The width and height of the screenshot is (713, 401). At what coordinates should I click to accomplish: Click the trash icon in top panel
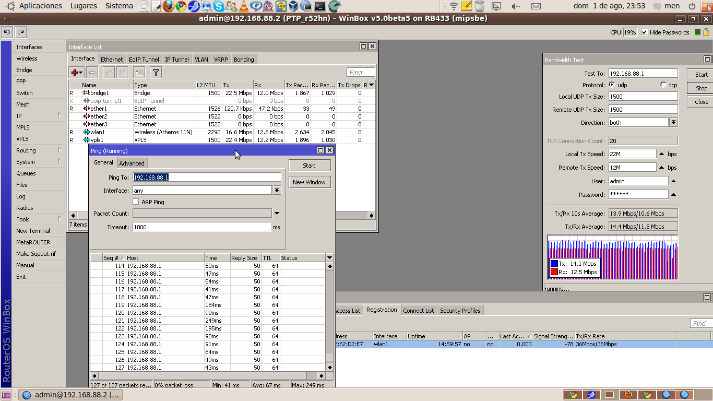coord(480,6)
